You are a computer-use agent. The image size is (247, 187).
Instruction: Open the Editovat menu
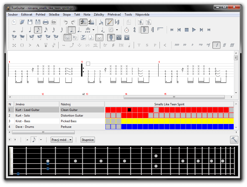pyautogui.click(x=27, y=15)
